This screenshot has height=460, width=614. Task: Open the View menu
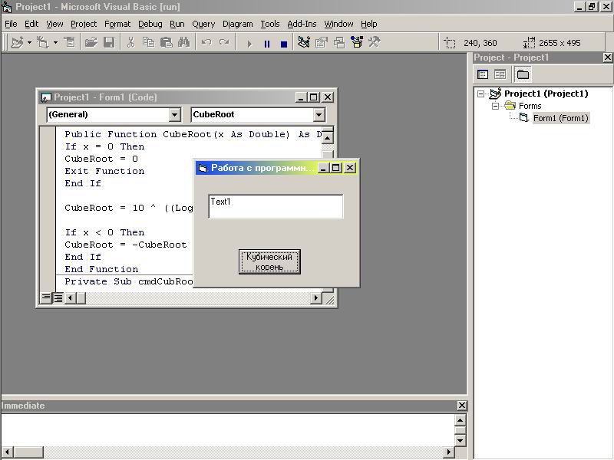tap(54, 24)
